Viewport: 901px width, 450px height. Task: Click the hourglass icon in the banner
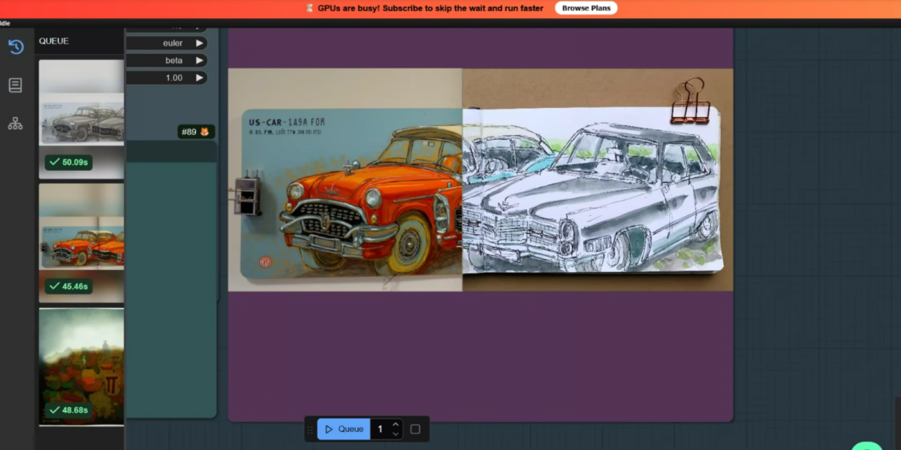(x=309, y=8)
